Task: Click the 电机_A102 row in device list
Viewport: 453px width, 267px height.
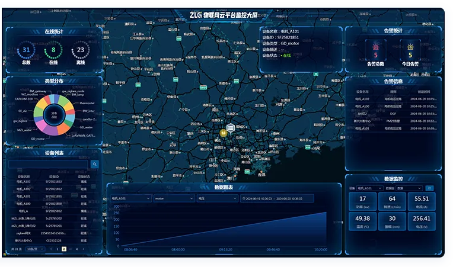Action: [x=54, y=189]
